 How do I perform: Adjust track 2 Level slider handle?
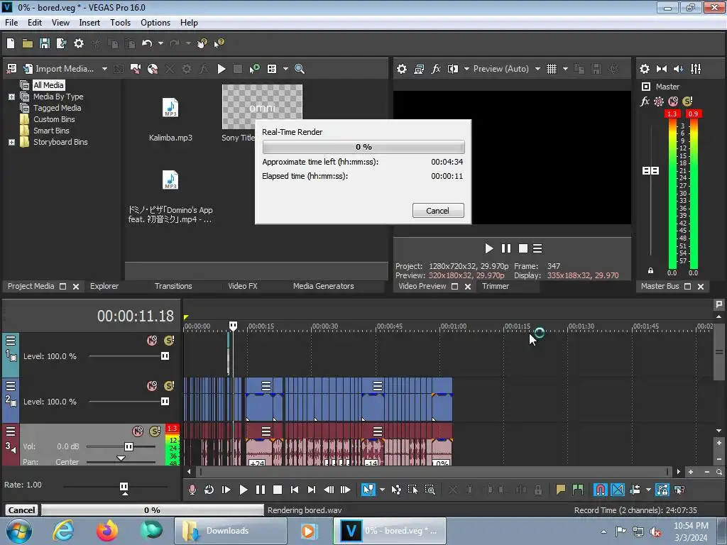[165, 402]
